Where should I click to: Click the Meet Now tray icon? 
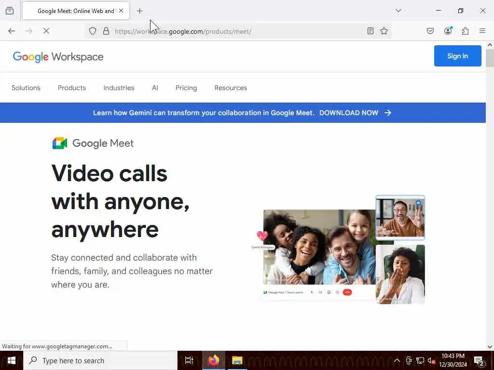click(409, 360)
